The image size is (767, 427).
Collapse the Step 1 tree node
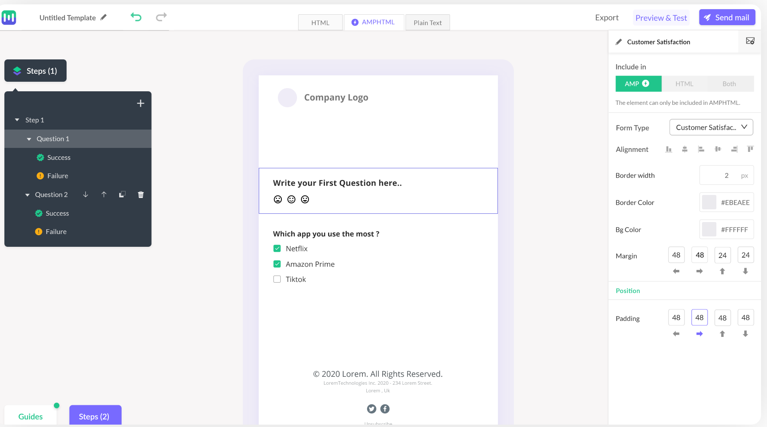[17, 120]
